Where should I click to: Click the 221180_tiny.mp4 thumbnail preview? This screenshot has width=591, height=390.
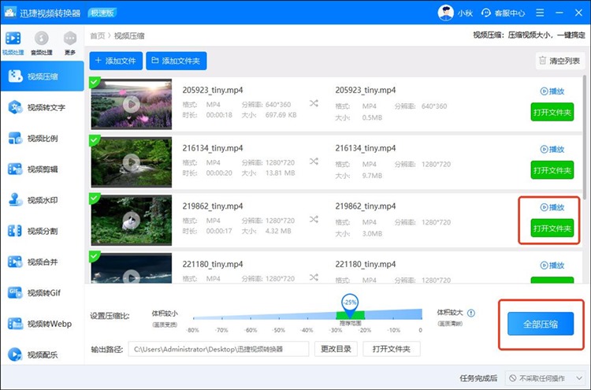click(131, 269)
